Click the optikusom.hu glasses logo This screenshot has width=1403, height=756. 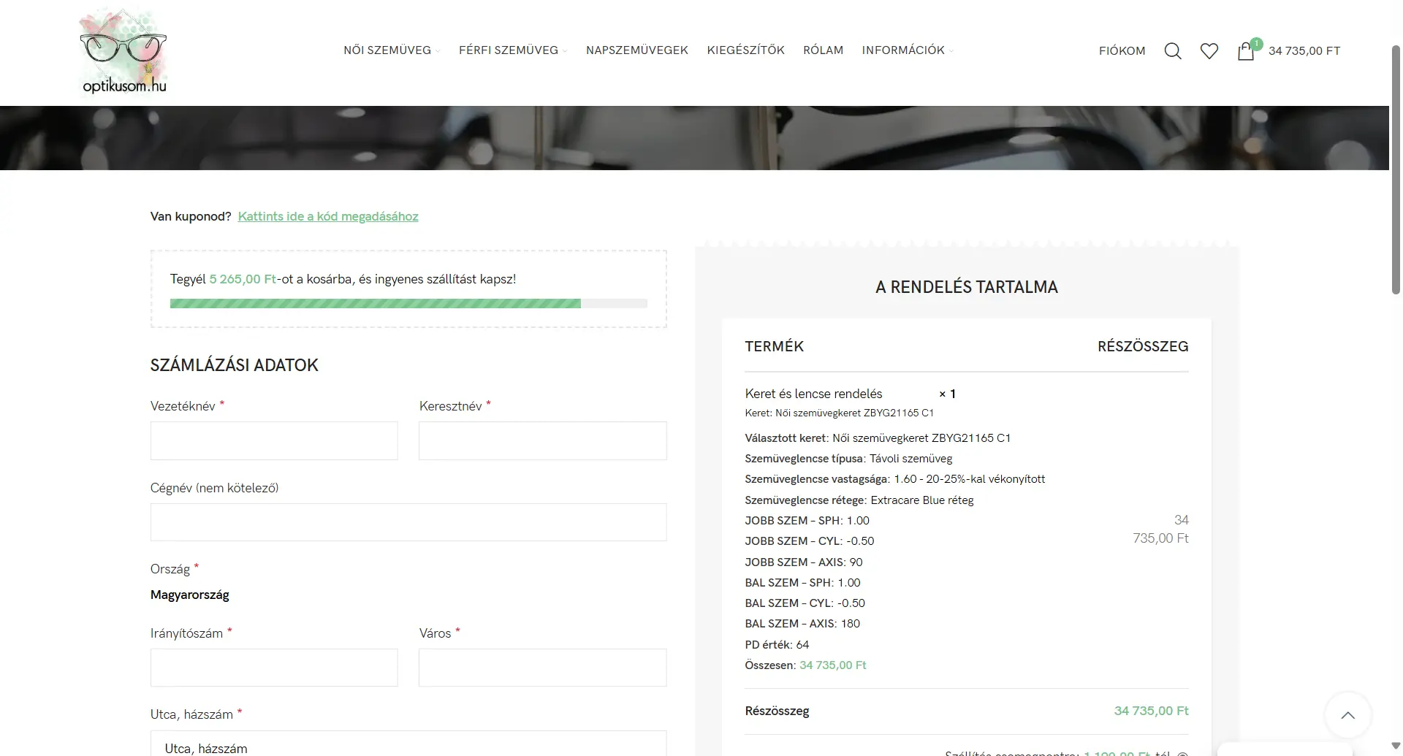[x=124, y=53]
